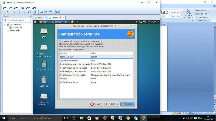Screen dimensions: 216x121
Task: Close the Ekiga assistant dialog
Action: coord(135,26)
